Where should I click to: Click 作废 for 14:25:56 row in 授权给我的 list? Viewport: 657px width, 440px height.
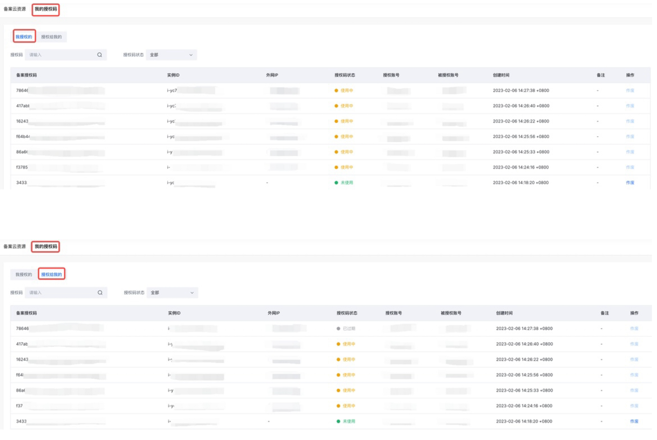(634, 375)
